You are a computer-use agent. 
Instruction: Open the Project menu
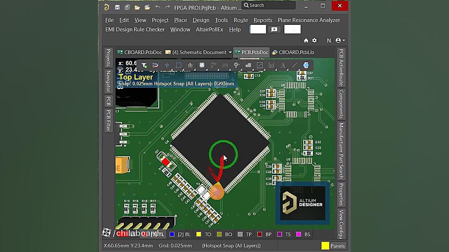(160, 20)
